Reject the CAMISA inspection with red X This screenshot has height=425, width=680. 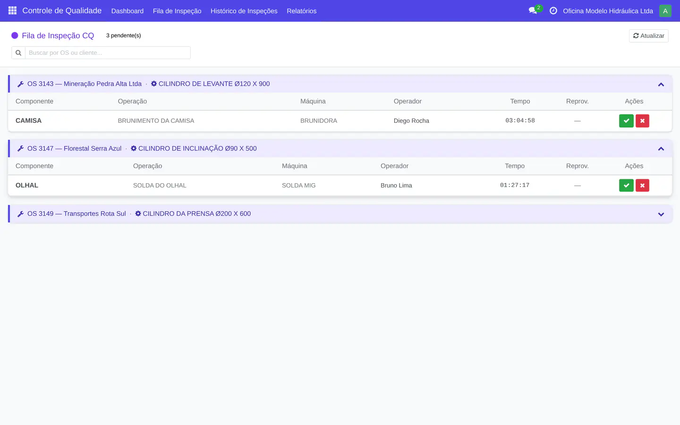tap(642, 121)
